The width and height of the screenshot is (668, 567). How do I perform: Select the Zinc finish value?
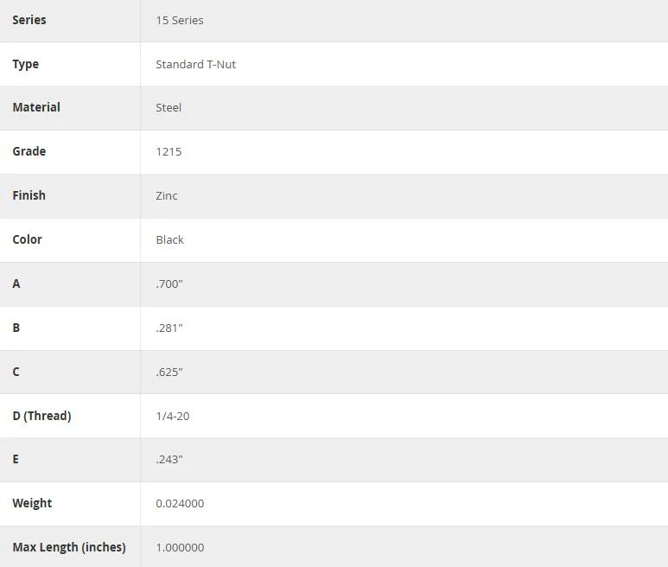click(166, 196)
